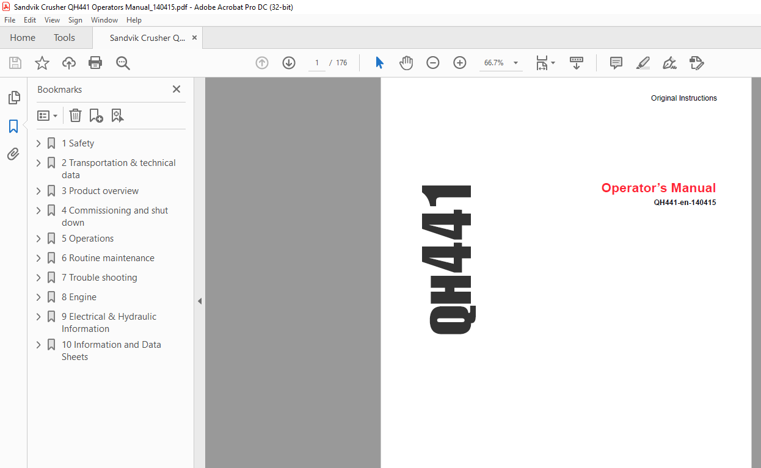Expand the 3 Product overview bookmark
Image resolution: width=761 pixels, height=468 pixels.
(x=38, y=191)
